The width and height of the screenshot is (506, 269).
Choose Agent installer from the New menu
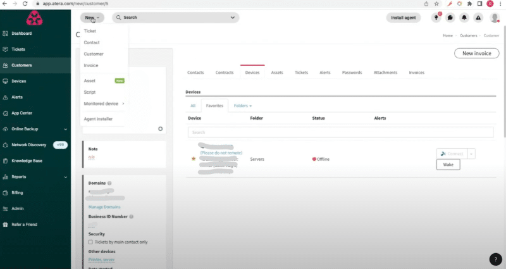click(x=98, y=119)
